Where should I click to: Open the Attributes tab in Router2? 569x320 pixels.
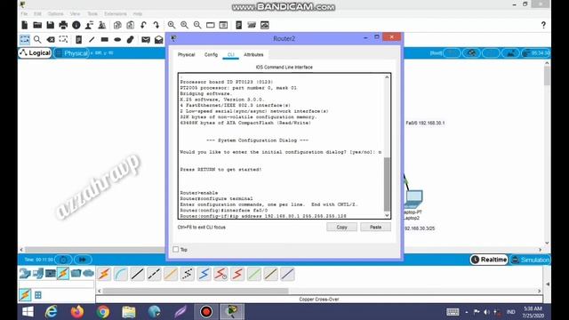point(253,55)
